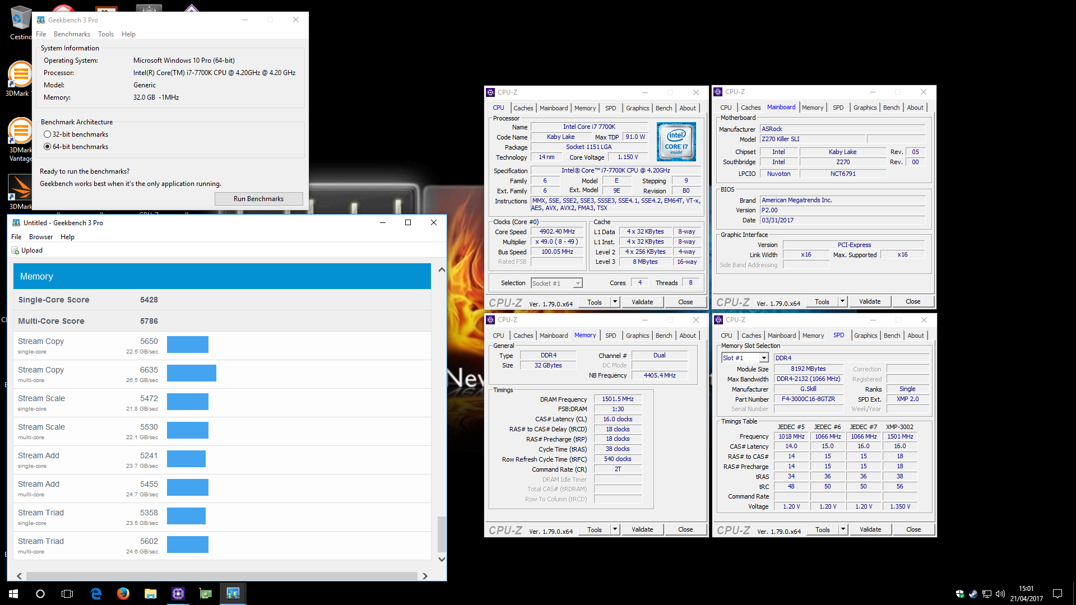Open the volume control in system tray

click(x=1000, y=594)
